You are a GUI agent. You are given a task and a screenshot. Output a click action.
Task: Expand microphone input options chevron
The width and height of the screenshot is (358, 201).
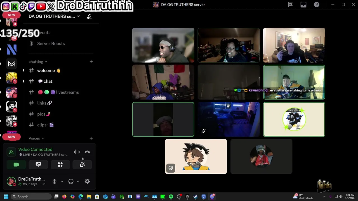pyautogui.click(x=62, y=181)
